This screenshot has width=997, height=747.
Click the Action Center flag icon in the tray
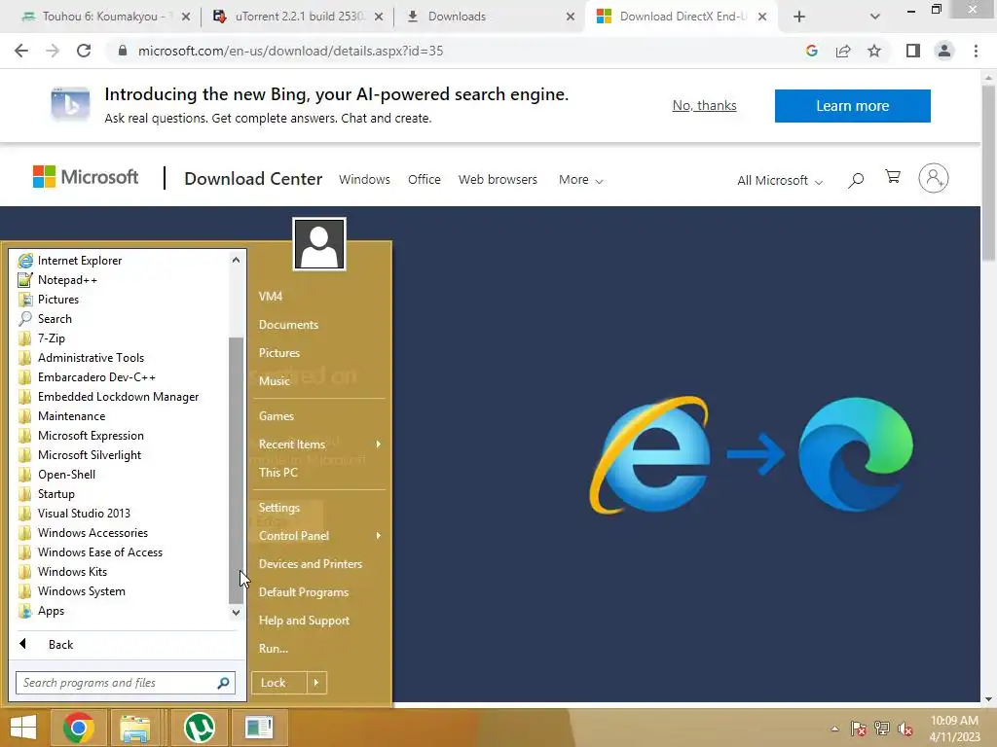click(x=859, y=729)
